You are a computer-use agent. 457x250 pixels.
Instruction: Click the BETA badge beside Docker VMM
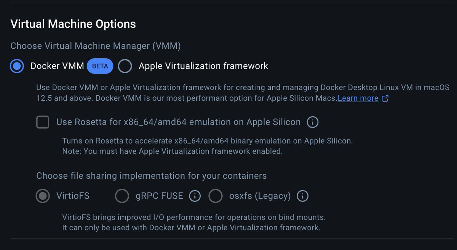(100, 66)
